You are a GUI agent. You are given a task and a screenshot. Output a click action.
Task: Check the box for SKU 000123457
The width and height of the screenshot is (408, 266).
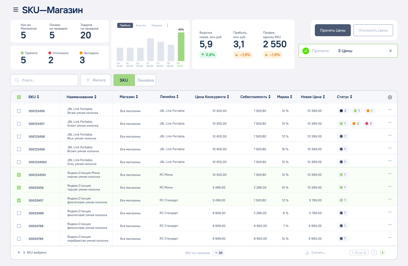(x=19, y=124)
